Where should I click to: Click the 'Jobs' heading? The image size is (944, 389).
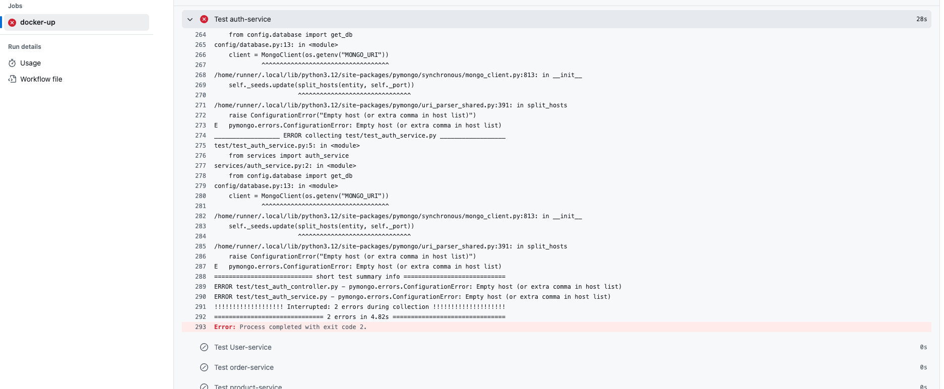click(x=15, y=6)
